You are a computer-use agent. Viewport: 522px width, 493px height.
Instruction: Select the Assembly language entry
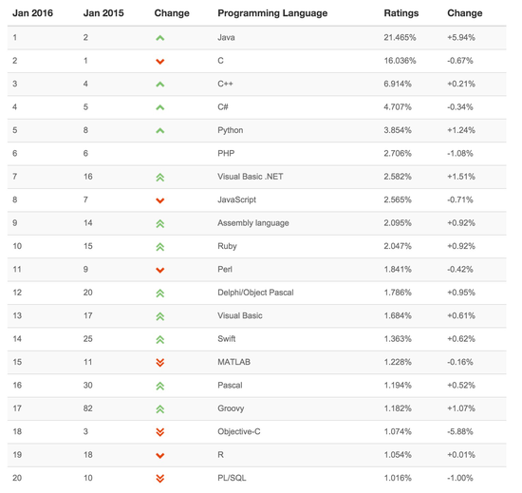253,223
